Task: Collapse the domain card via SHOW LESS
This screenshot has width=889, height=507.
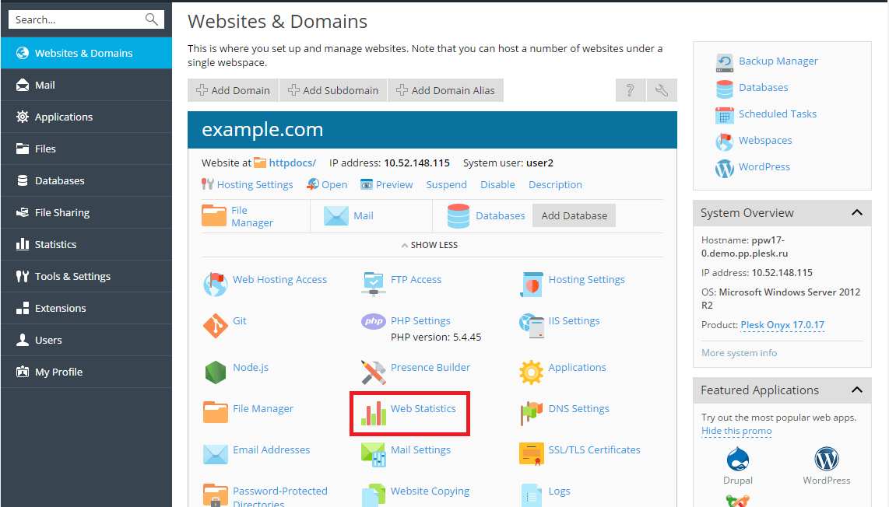Action: (429, 244)
